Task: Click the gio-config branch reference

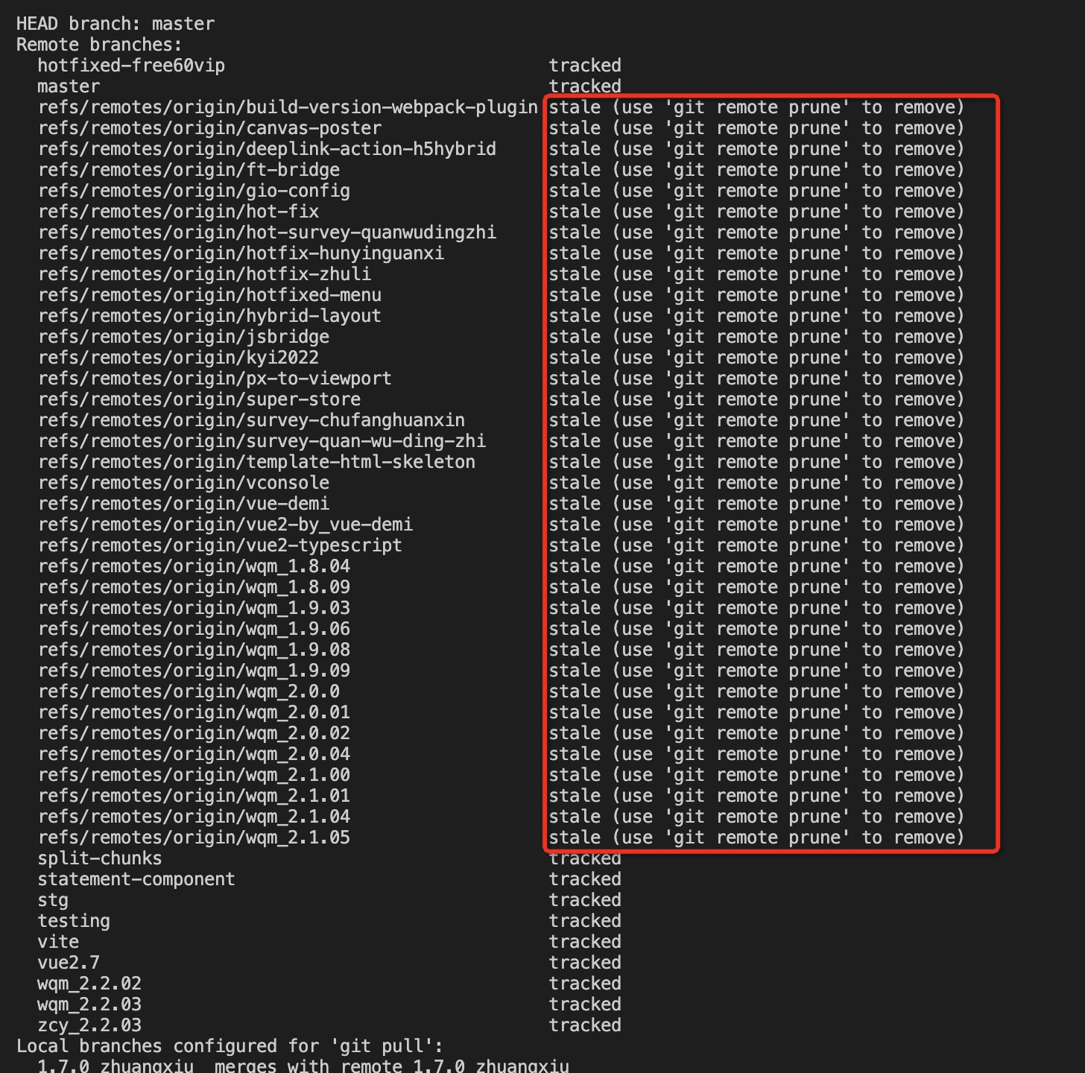Action: [194, 191]
